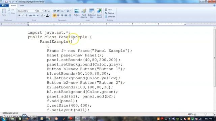216x121 pixels.
Task: Click the WordPad Help question icon
Action: tap(214, 5)
